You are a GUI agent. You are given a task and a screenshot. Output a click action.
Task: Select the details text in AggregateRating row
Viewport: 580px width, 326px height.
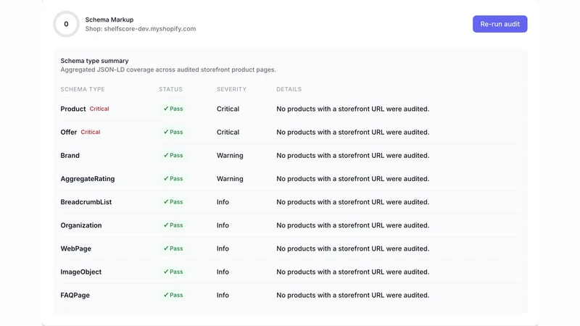coord(353,179)
